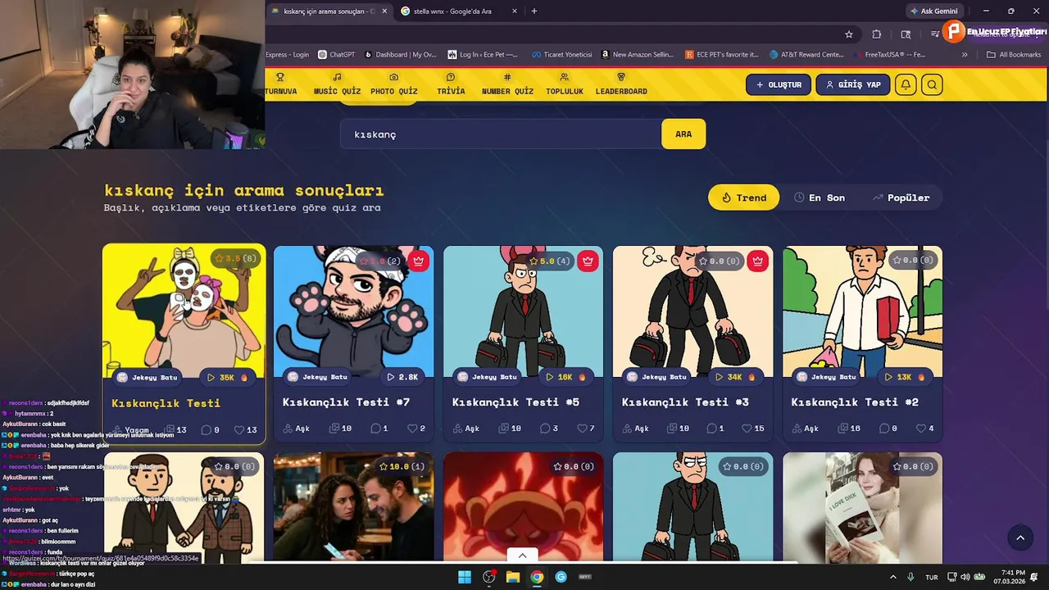Click the 0.0 star rating on Testi #2

(913, 260)
